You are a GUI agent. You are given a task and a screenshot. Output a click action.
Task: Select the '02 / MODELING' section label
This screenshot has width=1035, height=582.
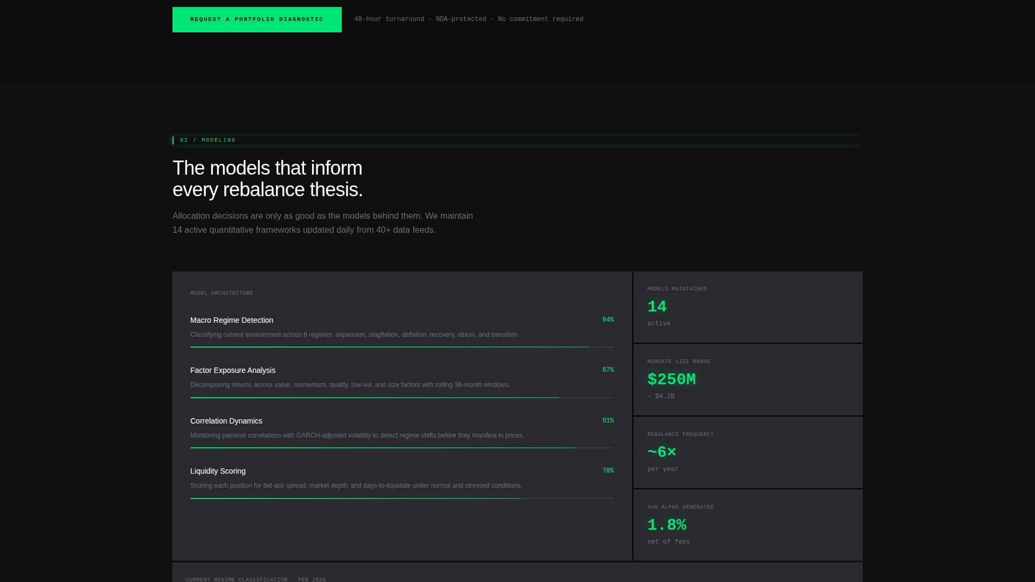[x=208, y=140]
